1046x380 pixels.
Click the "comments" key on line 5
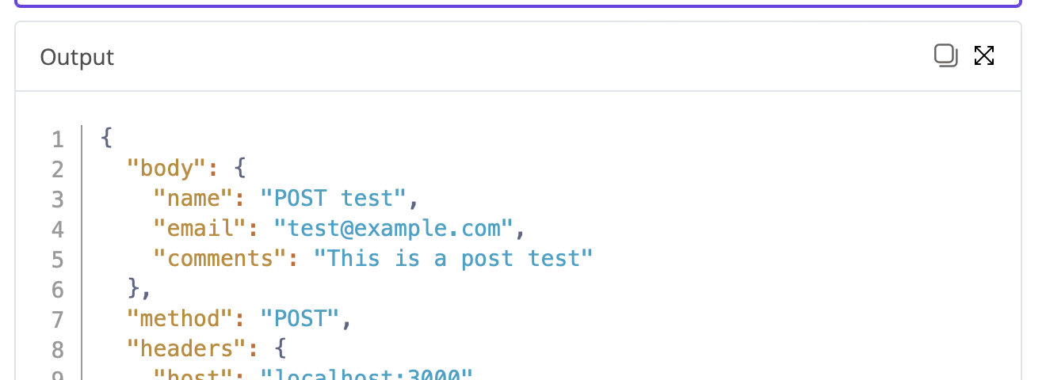point(220,258)
